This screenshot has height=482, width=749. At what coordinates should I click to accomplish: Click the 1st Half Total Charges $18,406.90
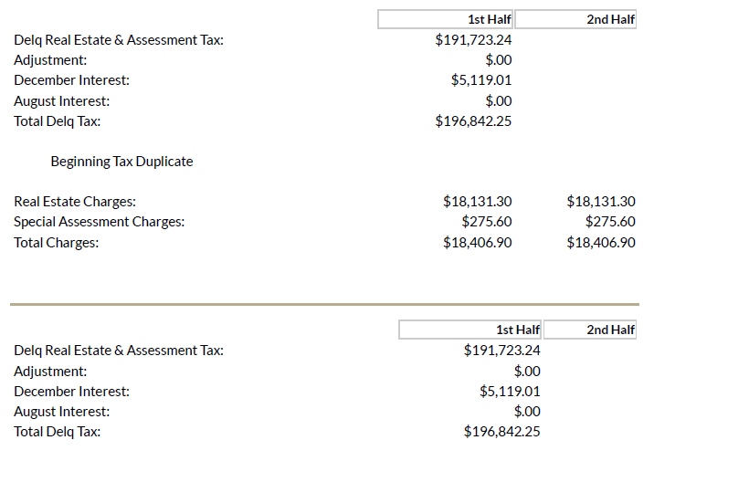[x=477, y=243]
